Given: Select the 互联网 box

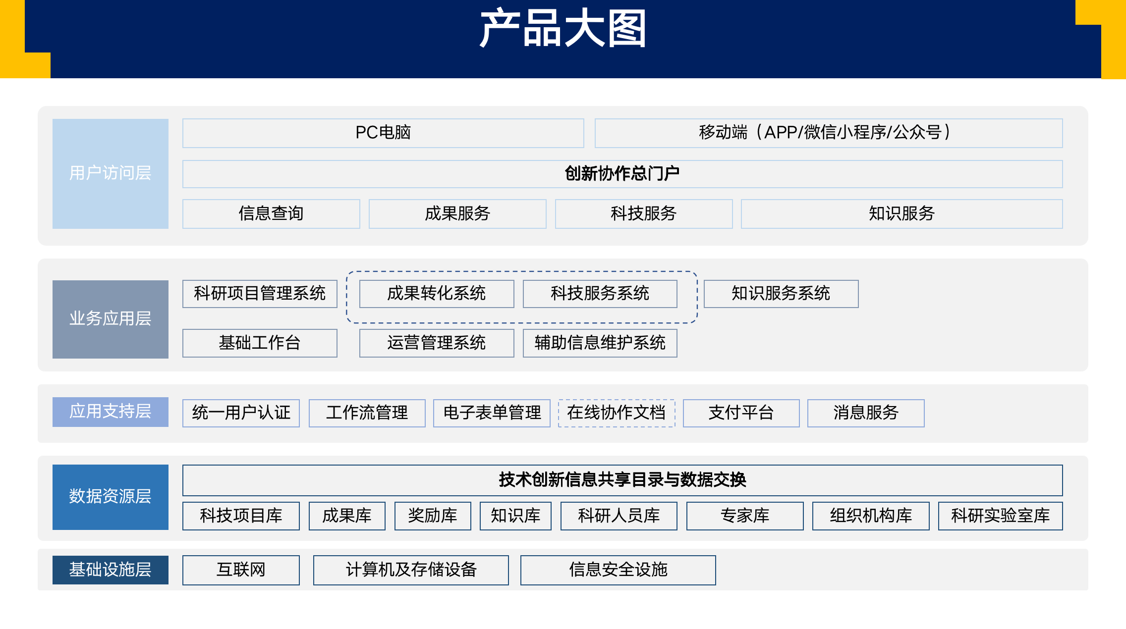Looking at the screenshot, I should coord(241,570).
